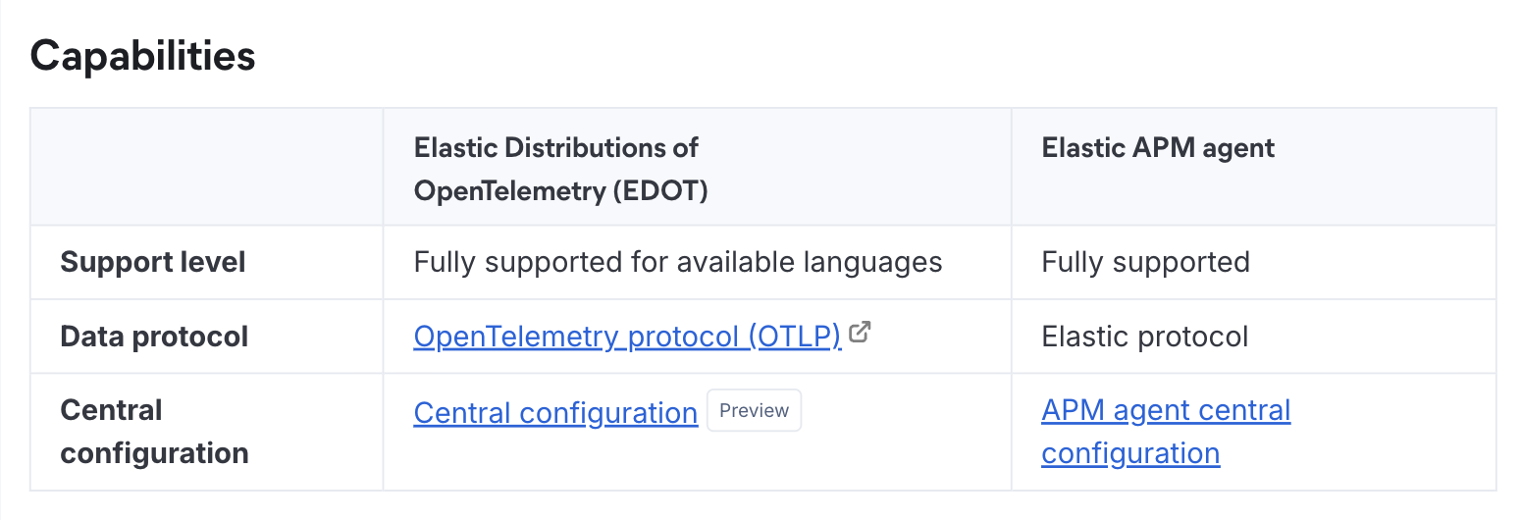Open the EDOT Central configuration link
This screenshot has height=520, width=1521.
tap(555, 413)
